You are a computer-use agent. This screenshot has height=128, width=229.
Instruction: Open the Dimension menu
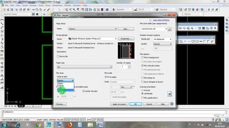tap(57, 5)
